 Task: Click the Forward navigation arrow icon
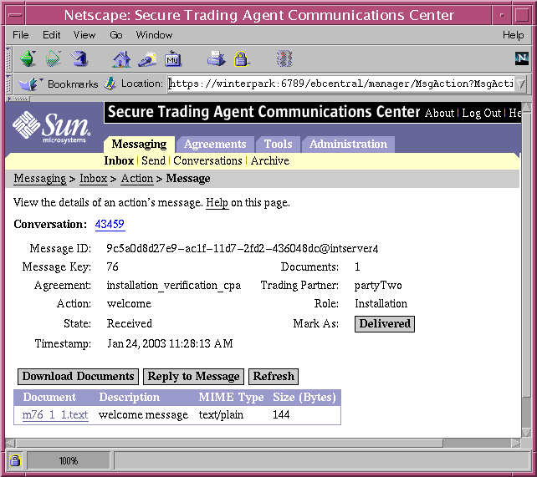pyautogui.click(x=54, y=58)
